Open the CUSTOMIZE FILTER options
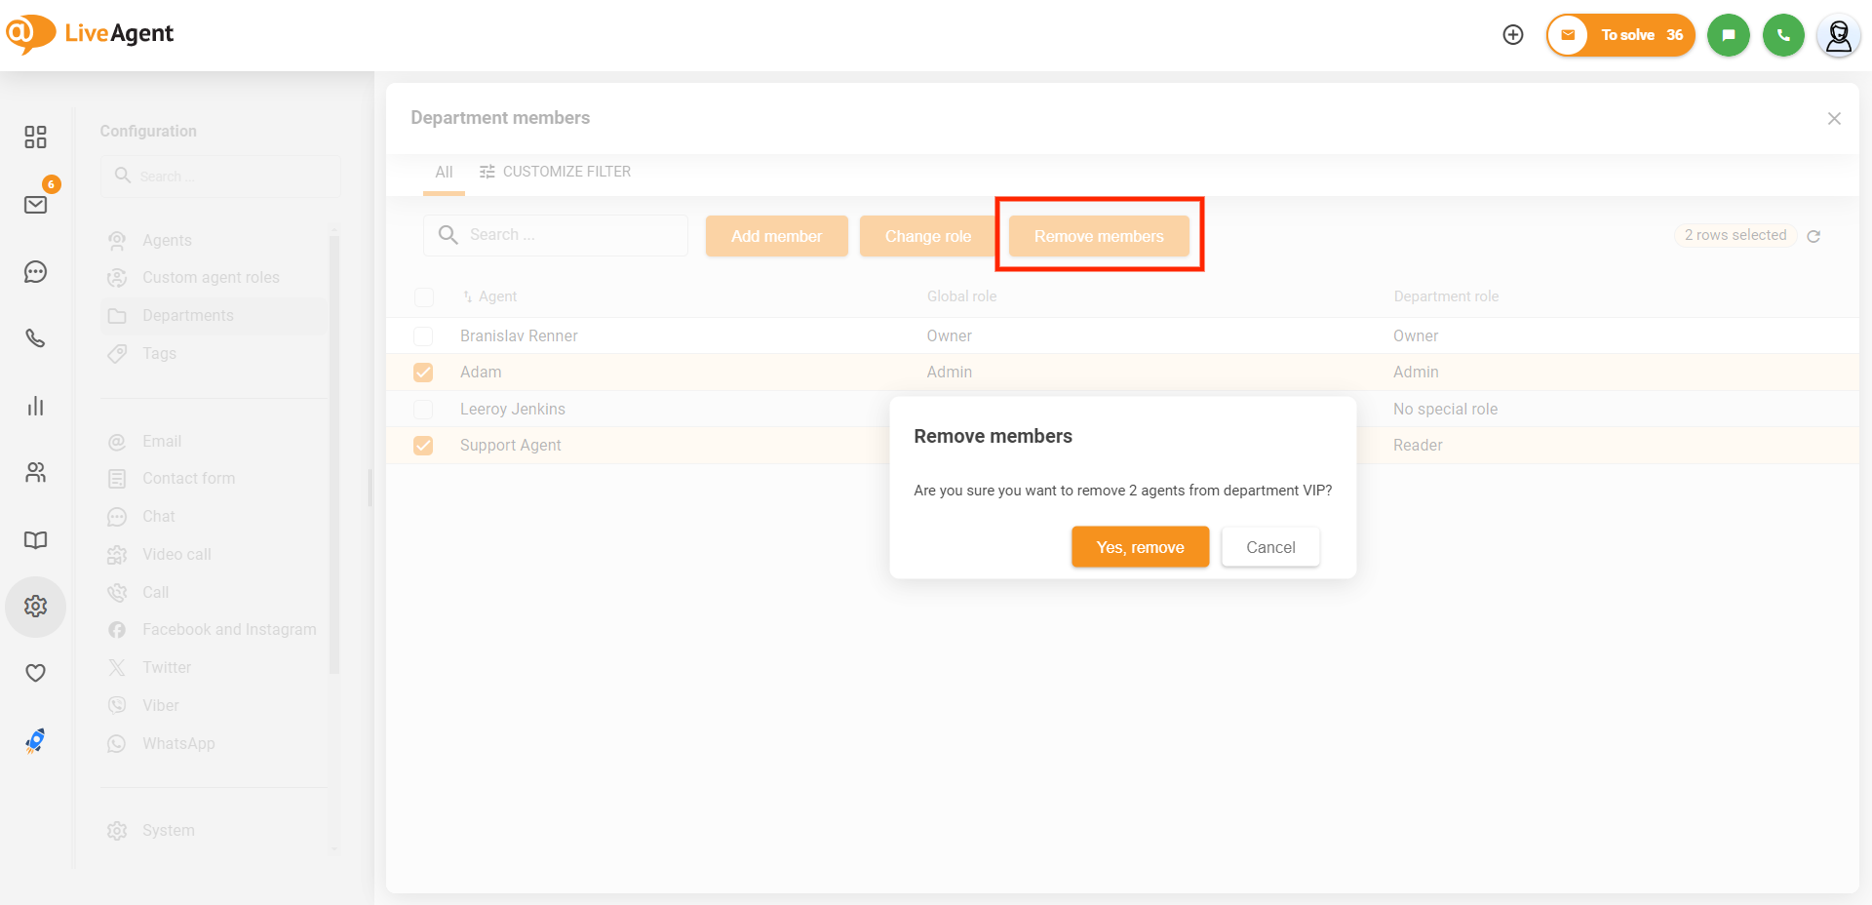 pyautogui.click(x=555, y=172)
